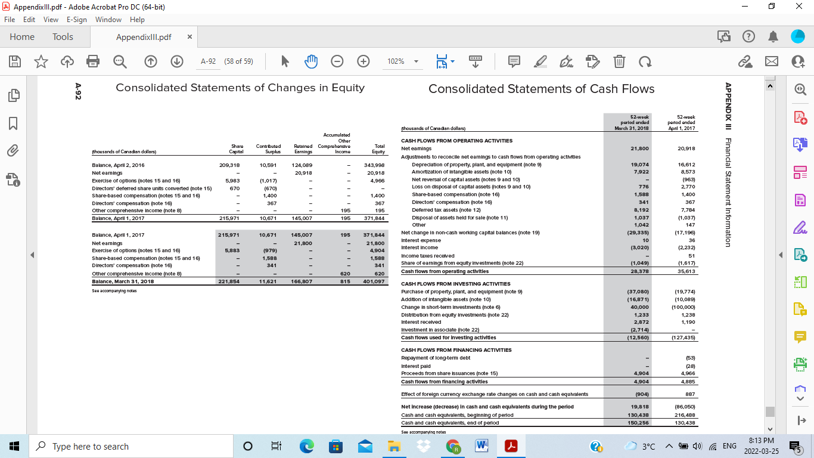Open the Fill & Sign pen tool

566,61
